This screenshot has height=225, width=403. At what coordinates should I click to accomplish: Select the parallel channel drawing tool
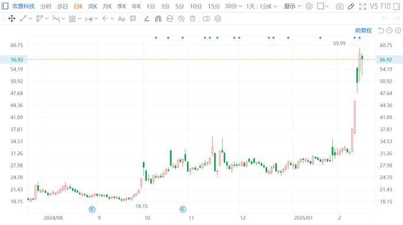pos(40,18)
